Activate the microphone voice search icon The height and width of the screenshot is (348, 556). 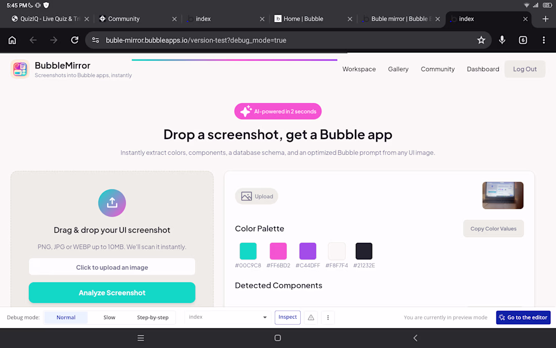point(502,40)
